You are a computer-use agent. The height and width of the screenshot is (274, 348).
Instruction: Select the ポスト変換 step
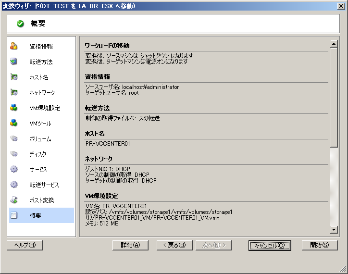click(42, 200)
